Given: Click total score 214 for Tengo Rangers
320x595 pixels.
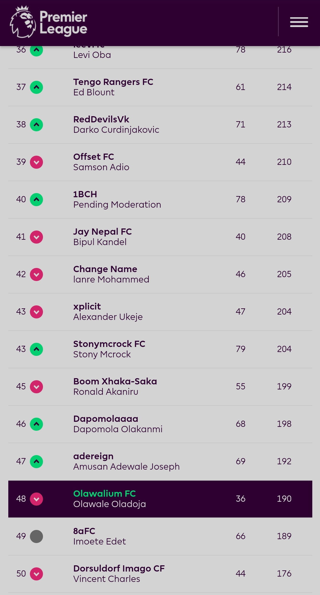Looking at the screenshot, I should [x=284, y=87].
